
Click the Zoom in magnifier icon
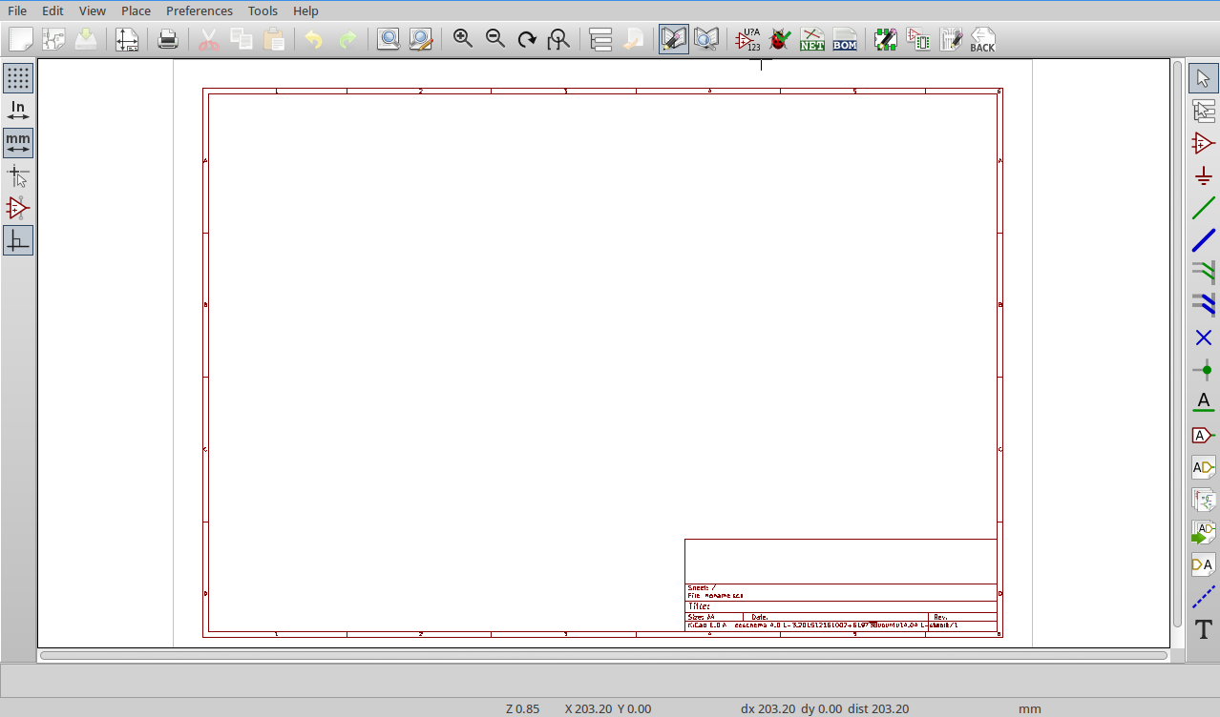point(463,39)
